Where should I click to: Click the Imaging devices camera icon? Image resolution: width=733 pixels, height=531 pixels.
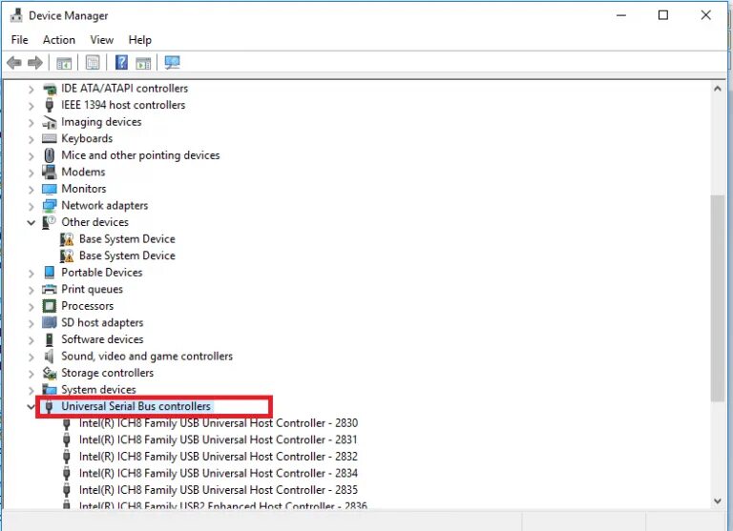pos(49,122)
